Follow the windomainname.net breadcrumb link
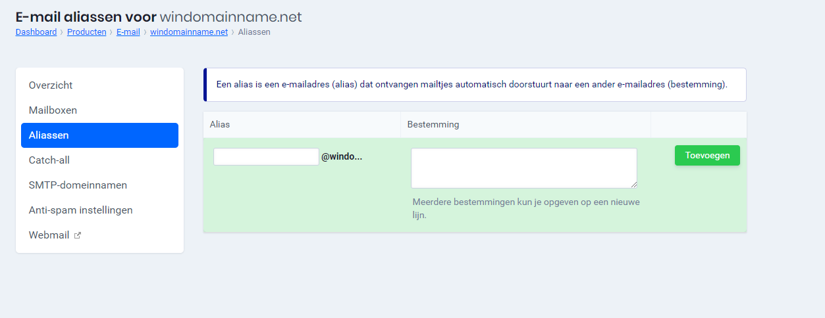 (x=189, y=32)
